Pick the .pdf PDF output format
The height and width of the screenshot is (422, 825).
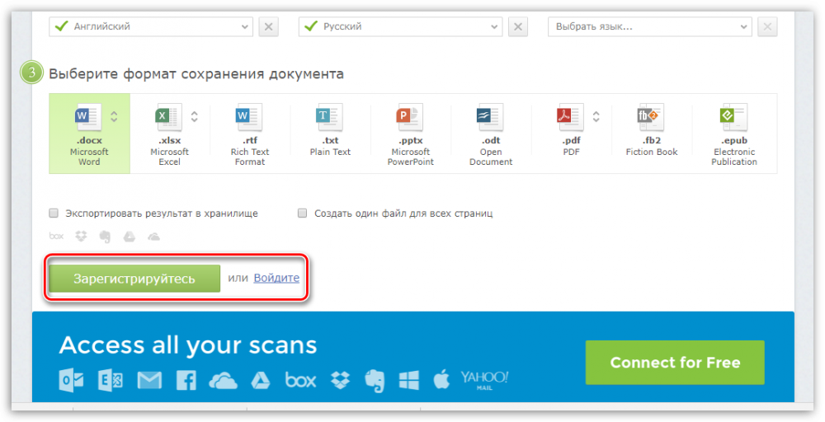point(569,132)
